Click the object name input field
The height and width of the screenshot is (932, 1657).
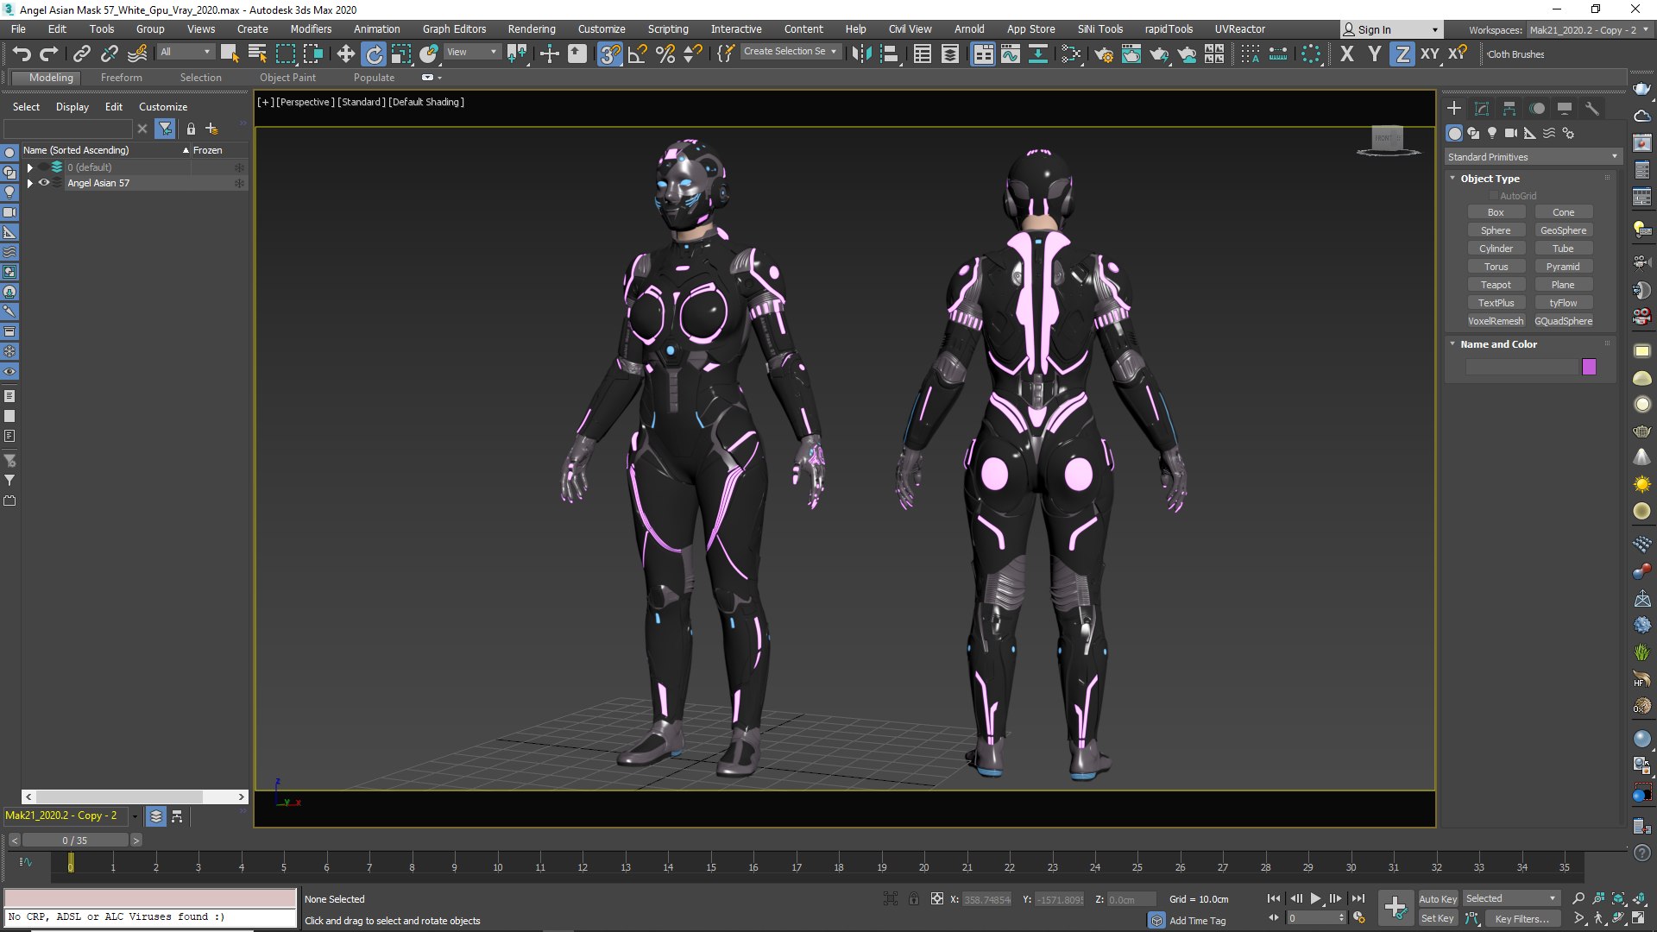tap(1522, 367)
